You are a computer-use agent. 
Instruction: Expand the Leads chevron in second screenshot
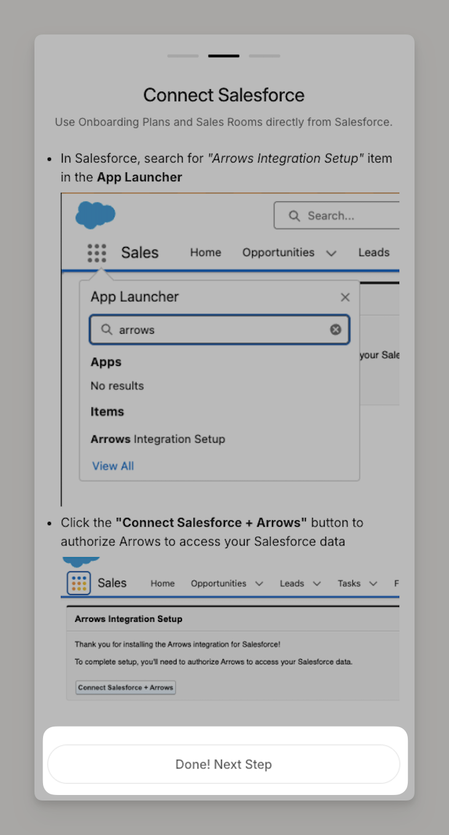317,584
